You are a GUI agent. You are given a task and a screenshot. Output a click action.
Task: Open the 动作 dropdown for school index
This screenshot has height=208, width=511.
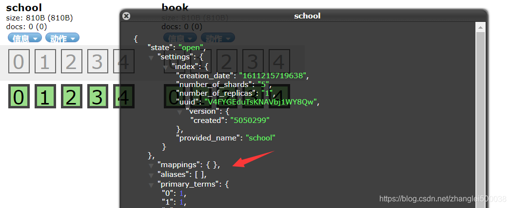tap(62, 38)
